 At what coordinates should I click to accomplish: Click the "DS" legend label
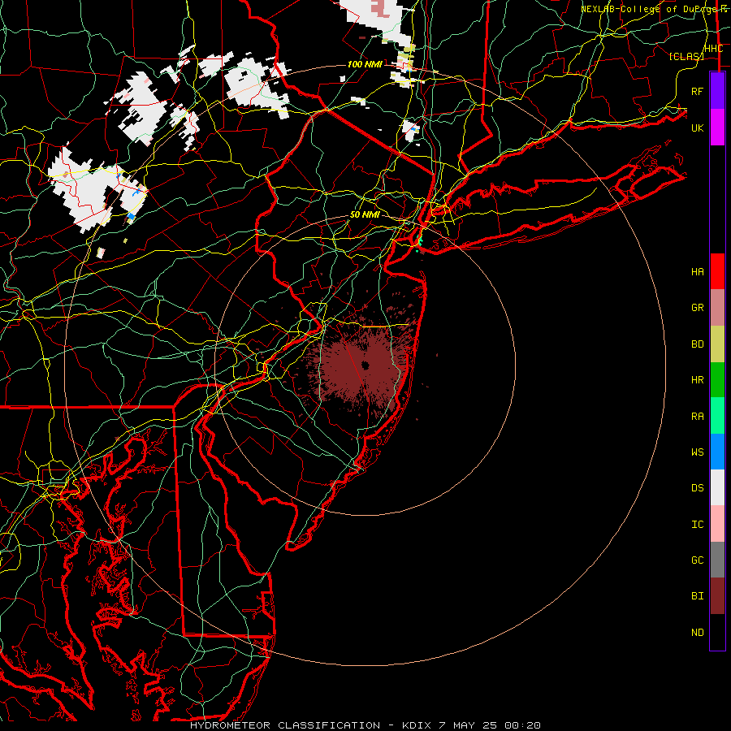click(698, 488)
